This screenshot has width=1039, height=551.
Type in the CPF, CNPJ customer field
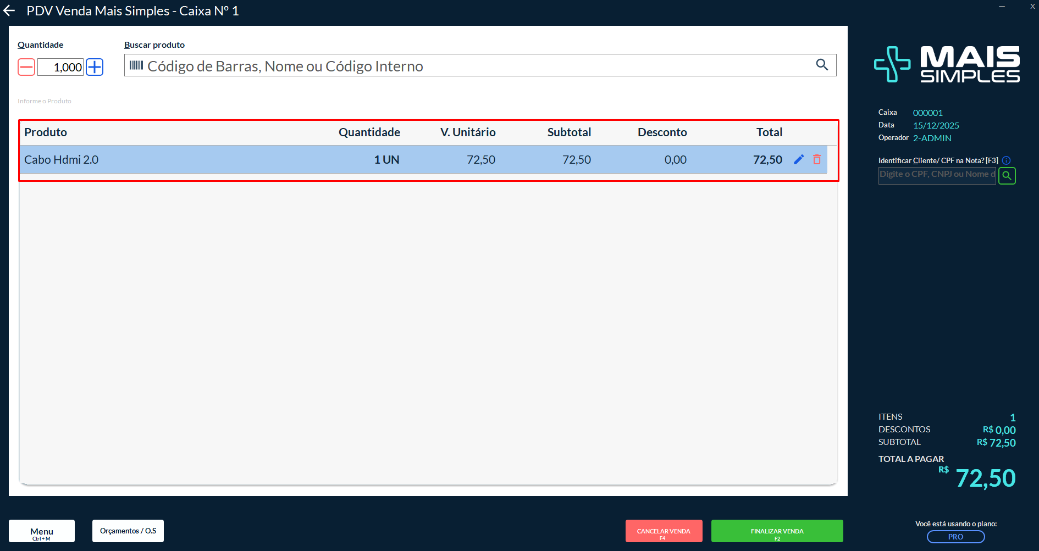936,175
